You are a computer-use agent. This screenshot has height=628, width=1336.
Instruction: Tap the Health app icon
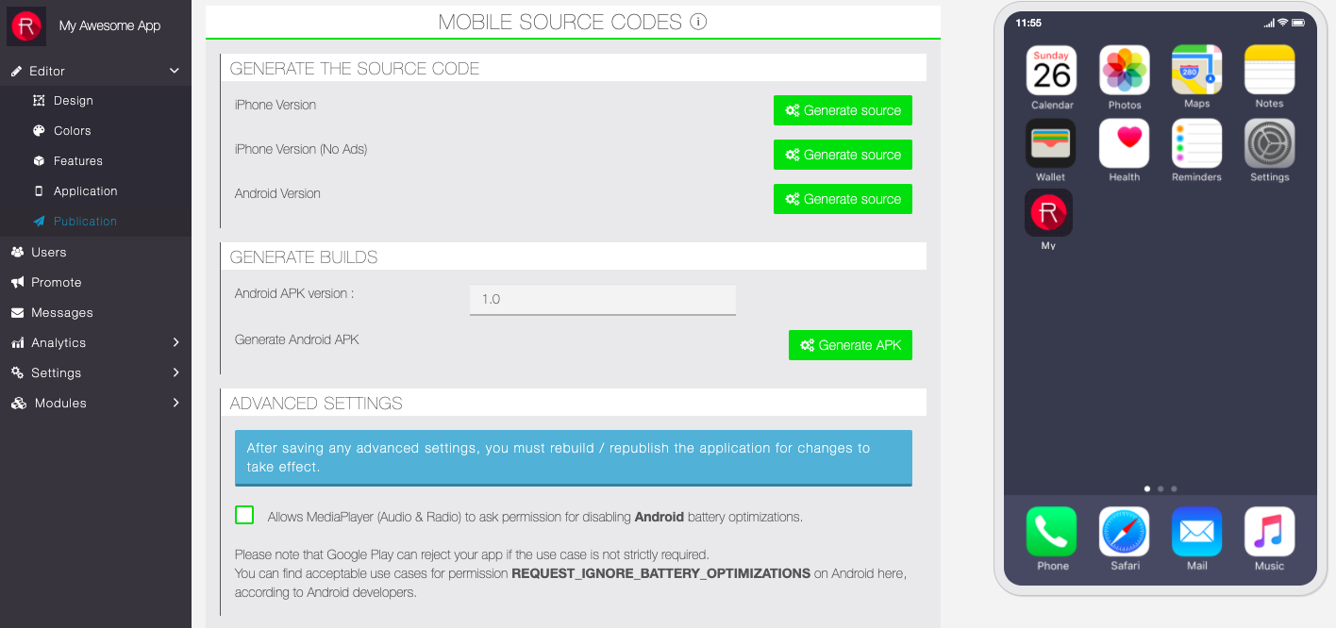(x=1124, y=143)
